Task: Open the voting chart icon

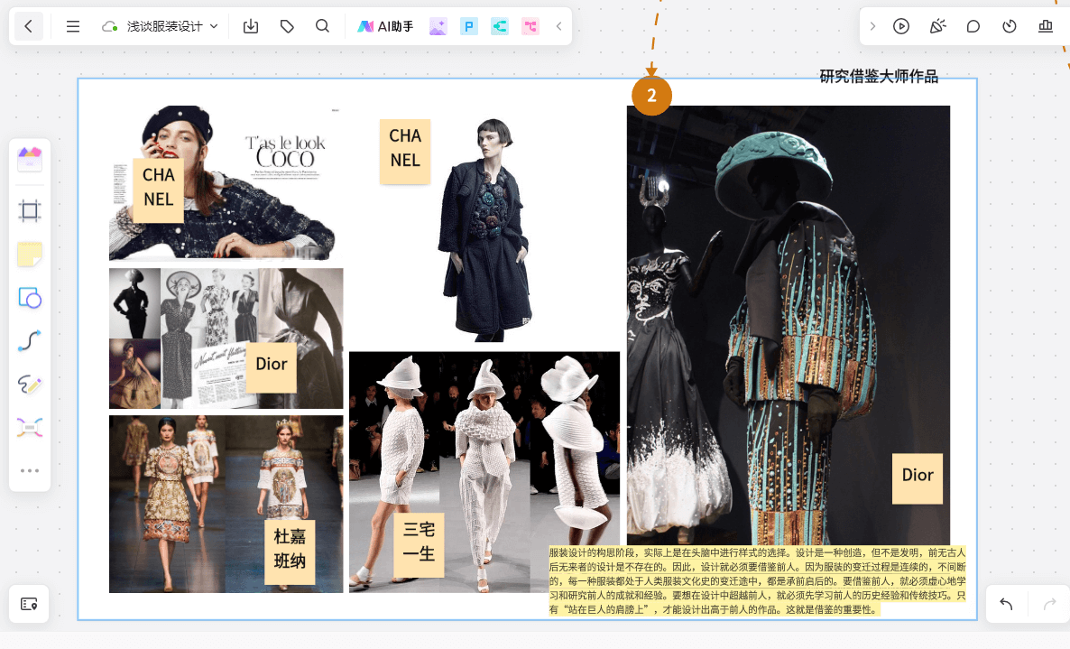Action: pos(1046,26)
